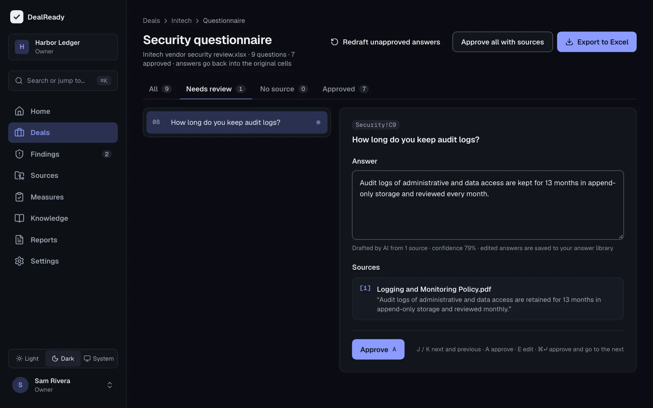Open the All questions tab
The height and width of the screenshot is (408, 653).
click(160, 89)
